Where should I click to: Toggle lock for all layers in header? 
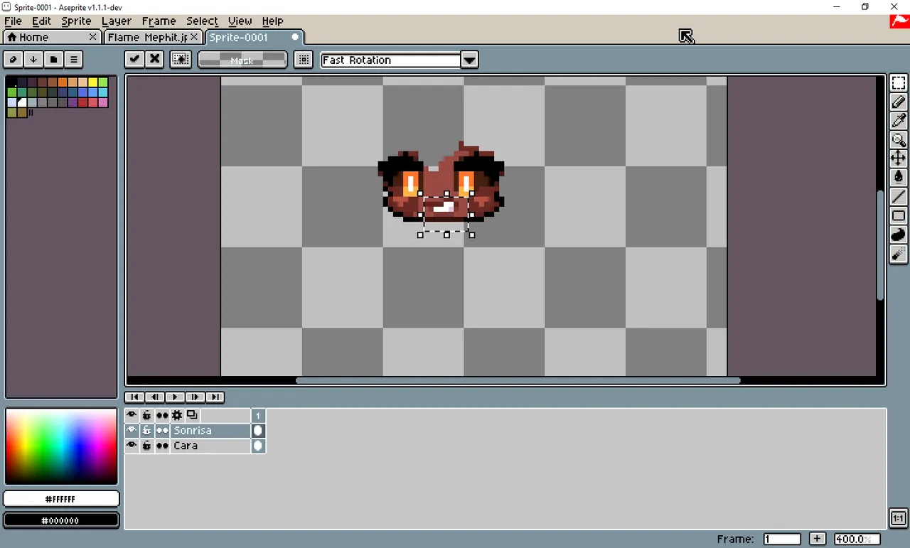[x=146, y=415]
